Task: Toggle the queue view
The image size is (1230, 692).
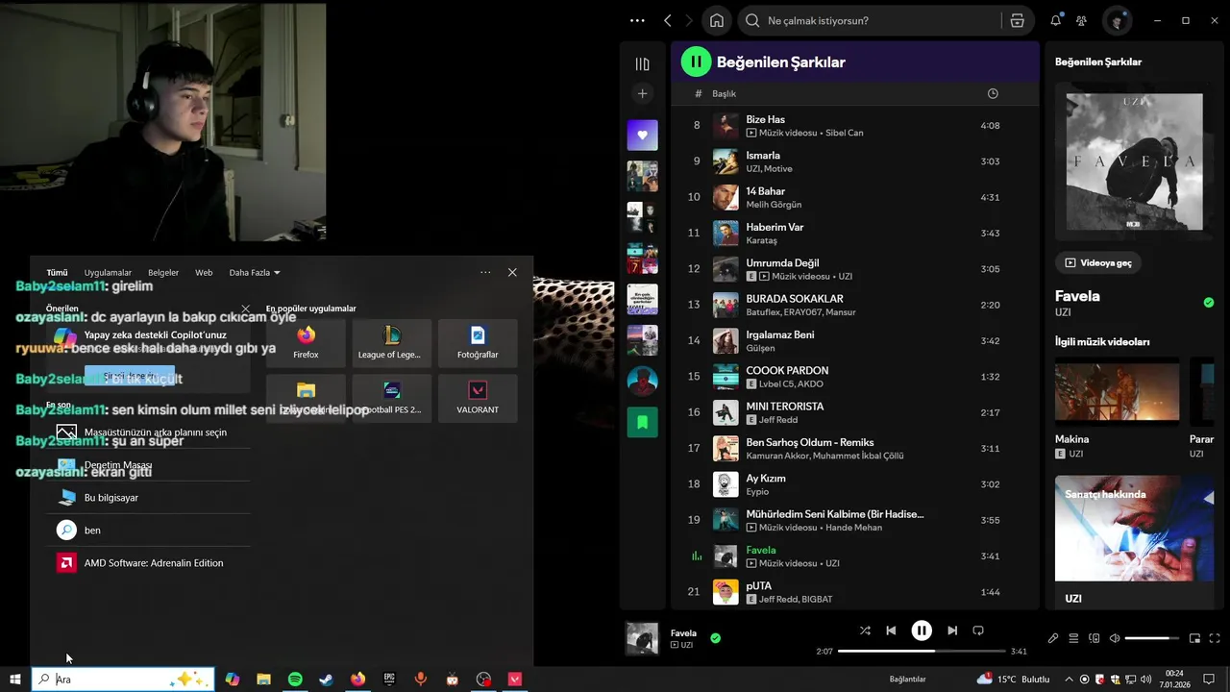Action: click(x=1073, y=638)
